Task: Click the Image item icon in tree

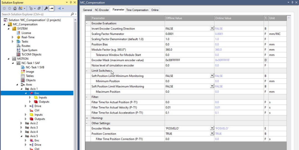Action: pyautogui.click(x=23, y=72)
